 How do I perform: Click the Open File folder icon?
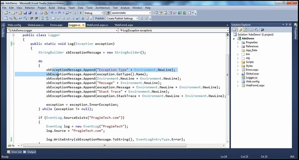pos(20,13)
